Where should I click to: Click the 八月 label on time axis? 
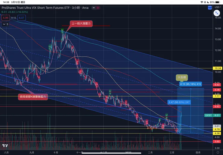point(6,153)
